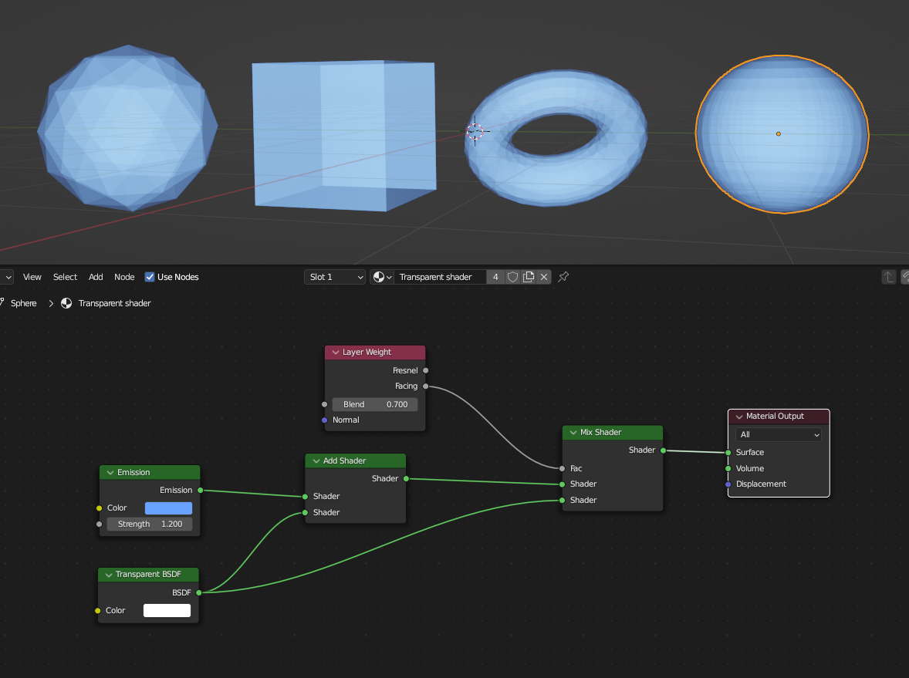
Task: Click the duplicate material icon
Action: point(529,276)
